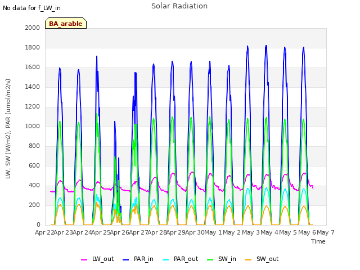Click the magenta LW_out legend swatch
The width and height of the screenshot is (360, 270).
(84, 260)
